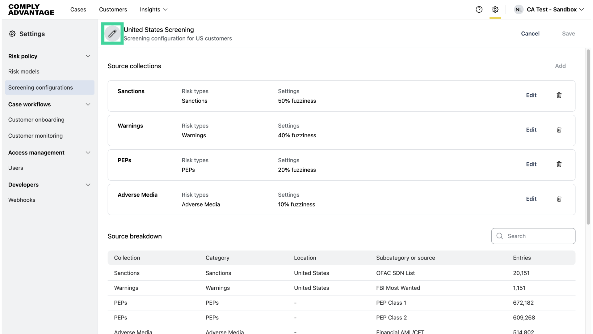Open CA Test - Sandbox account dropdown
593x334 pixels.
(x=555, y=10)
